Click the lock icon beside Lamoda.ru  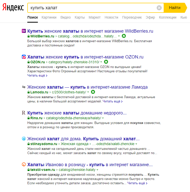[29, 92]
